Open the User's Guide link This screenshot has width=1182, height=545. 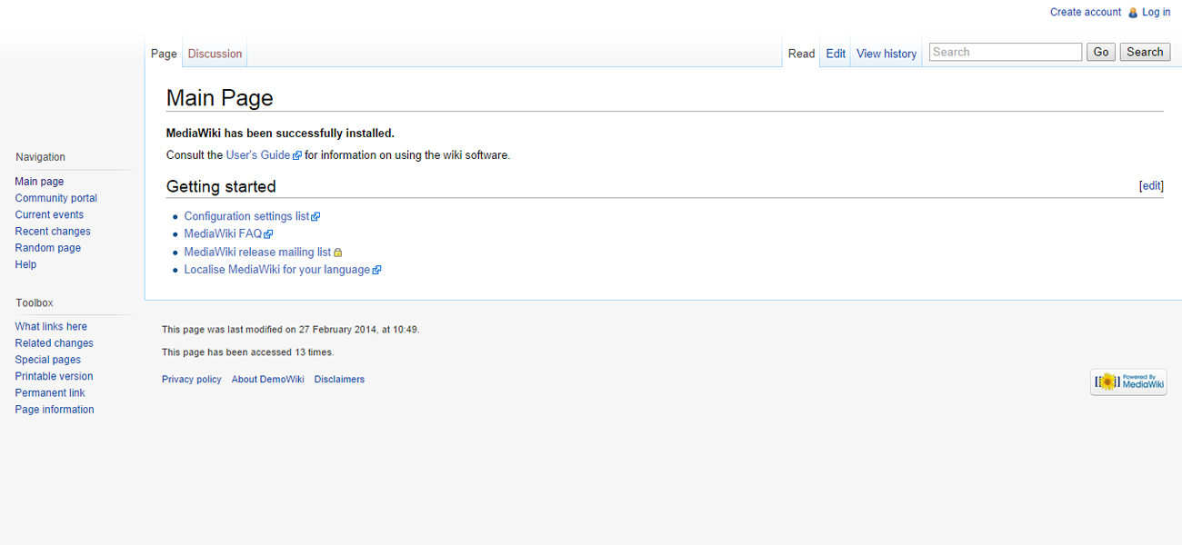point(258,155)
